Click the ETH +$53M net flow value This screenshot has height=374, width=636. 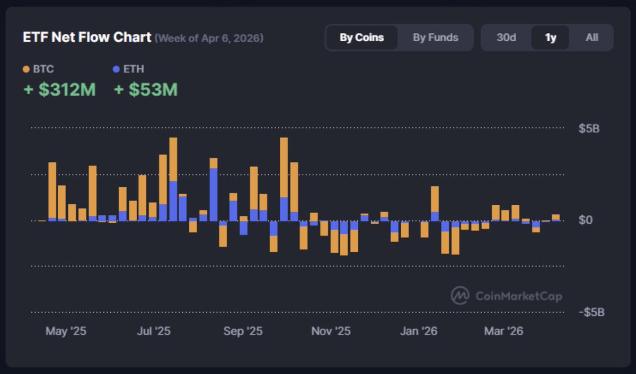[146, 90]
